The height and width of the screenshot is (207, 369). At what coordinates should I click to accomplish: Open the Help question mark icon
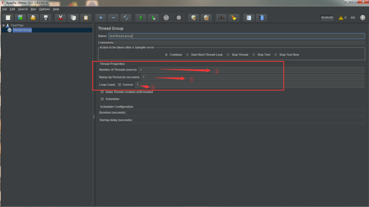(262, 18)
